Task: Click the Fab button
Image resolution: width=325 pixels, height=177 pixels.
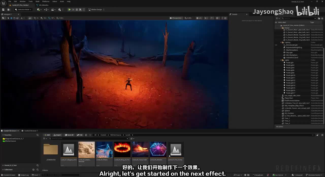Action: (x=80, y=135)
